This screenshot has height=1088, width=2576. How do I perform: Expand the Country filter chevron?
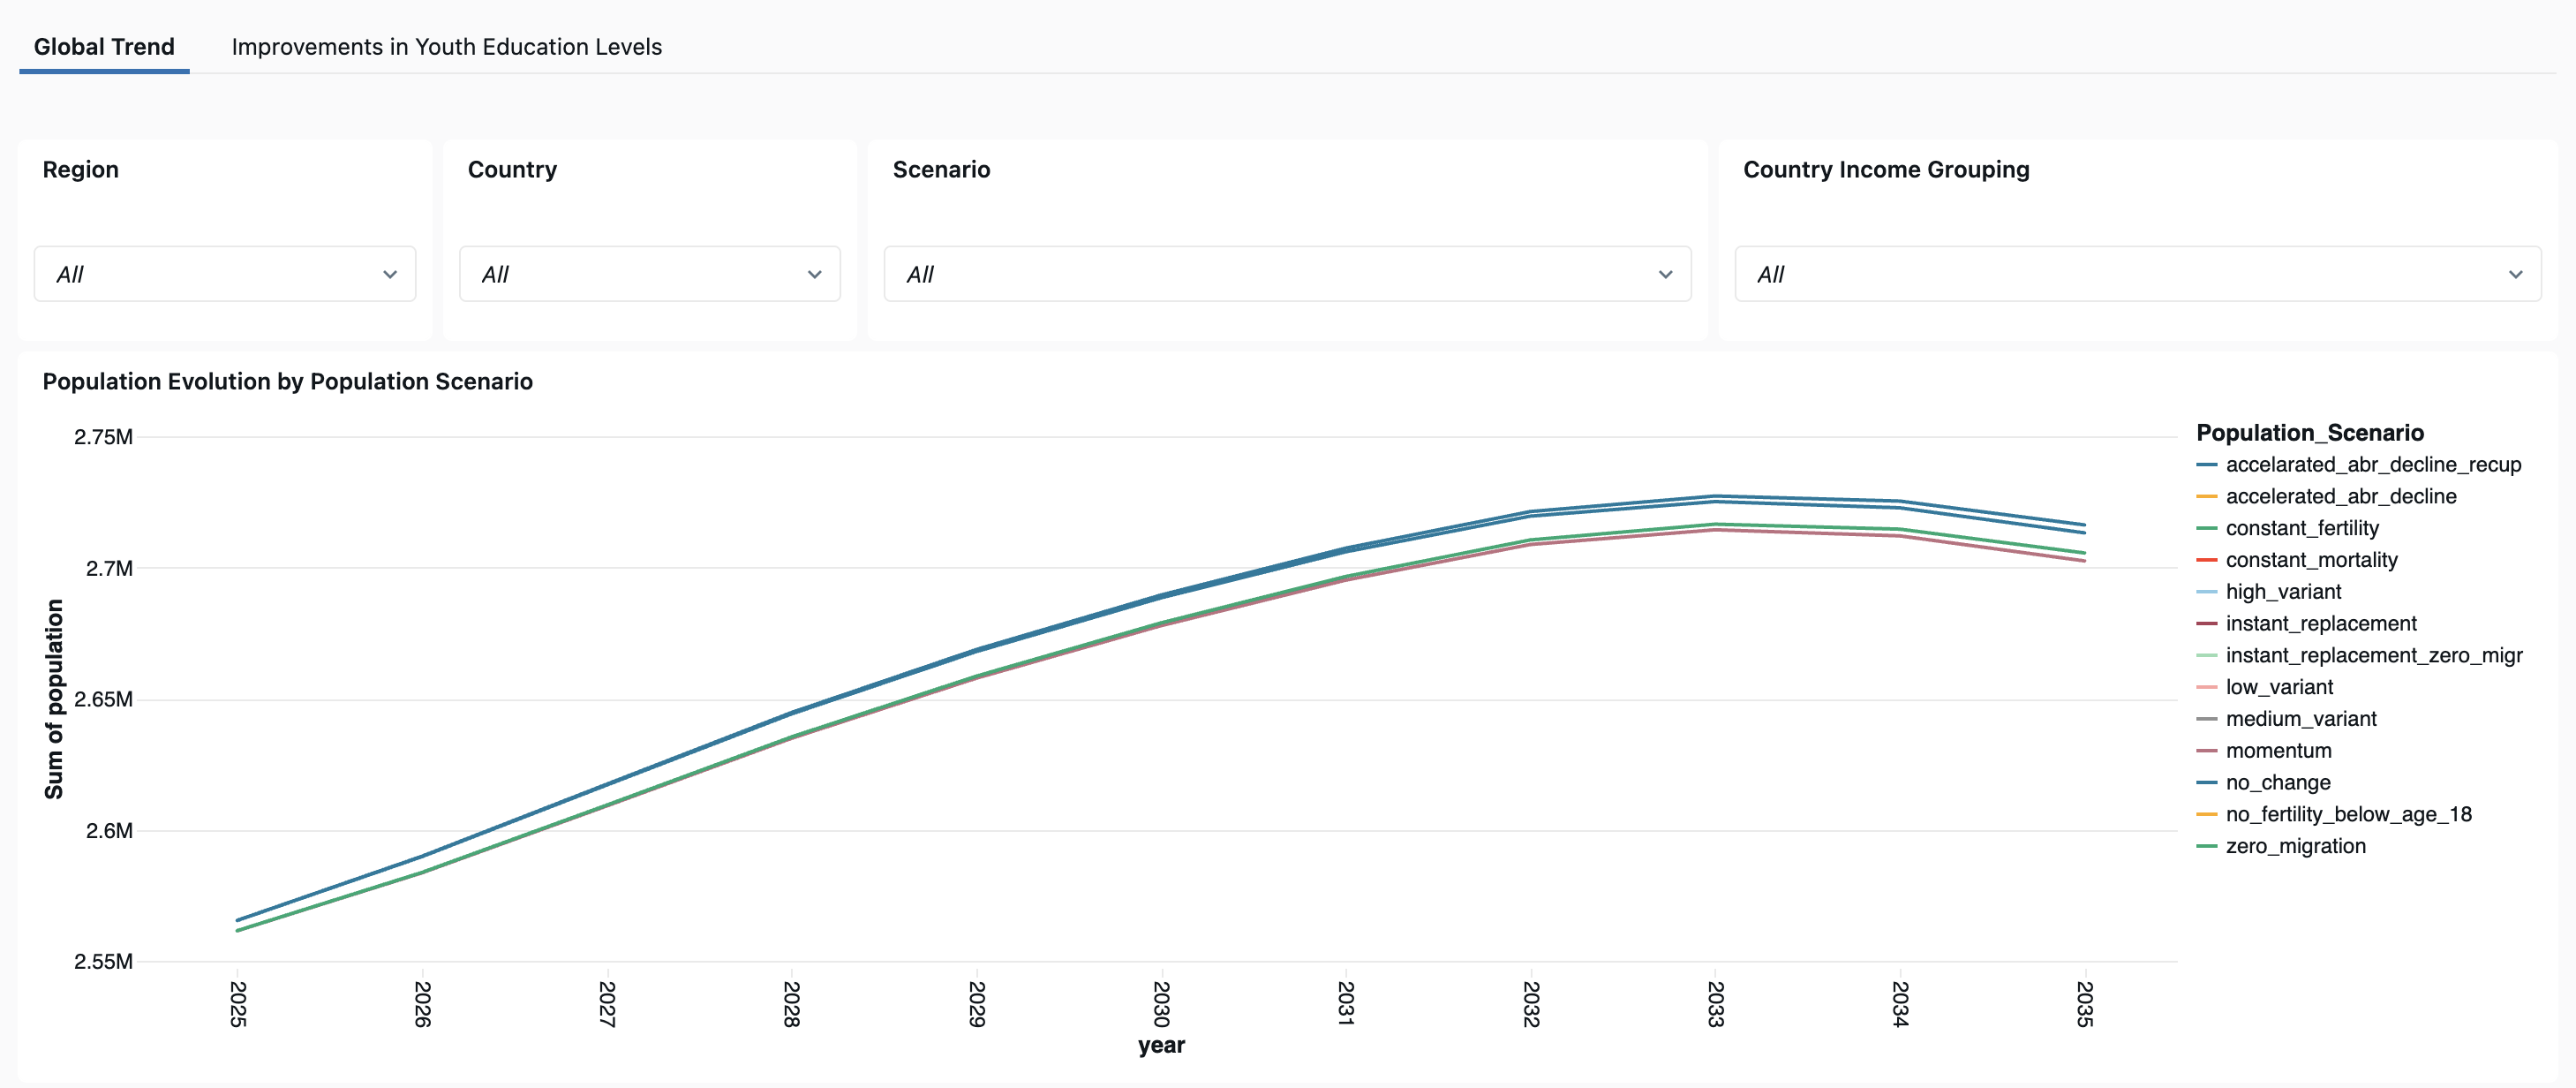[814, 274]
